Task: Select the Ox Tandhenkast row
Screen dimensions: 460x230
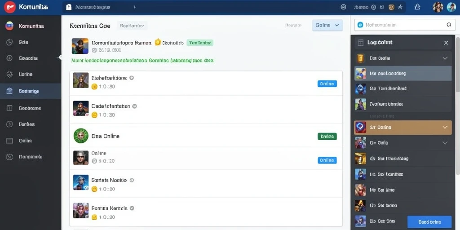Action: [403, 88]
